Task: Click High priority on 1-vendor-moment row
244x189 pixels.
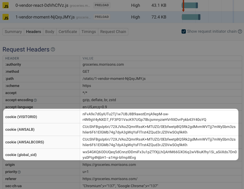Action: (135, 17)
